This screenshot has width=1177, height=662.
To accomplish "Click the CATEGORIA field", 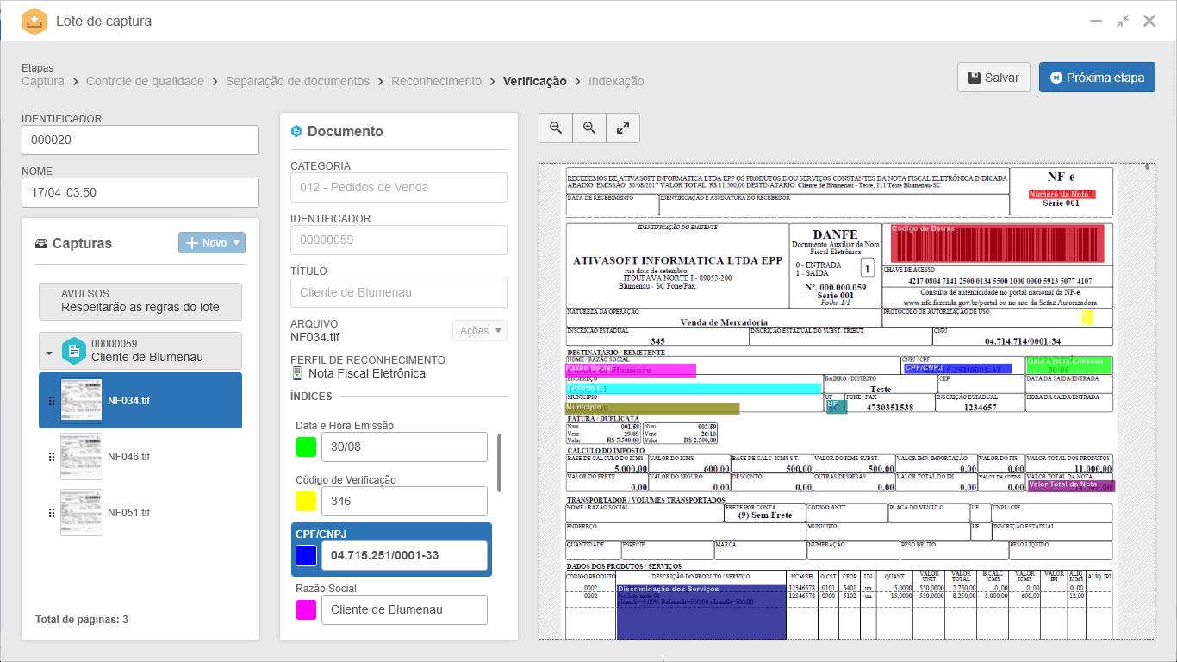I will click(x=399, y=187).
